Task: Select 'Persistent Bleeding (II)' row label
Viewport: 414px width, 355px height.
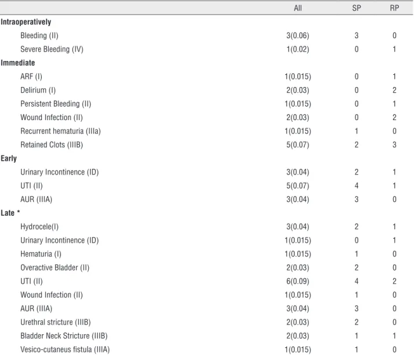Action: pos(56,104)
